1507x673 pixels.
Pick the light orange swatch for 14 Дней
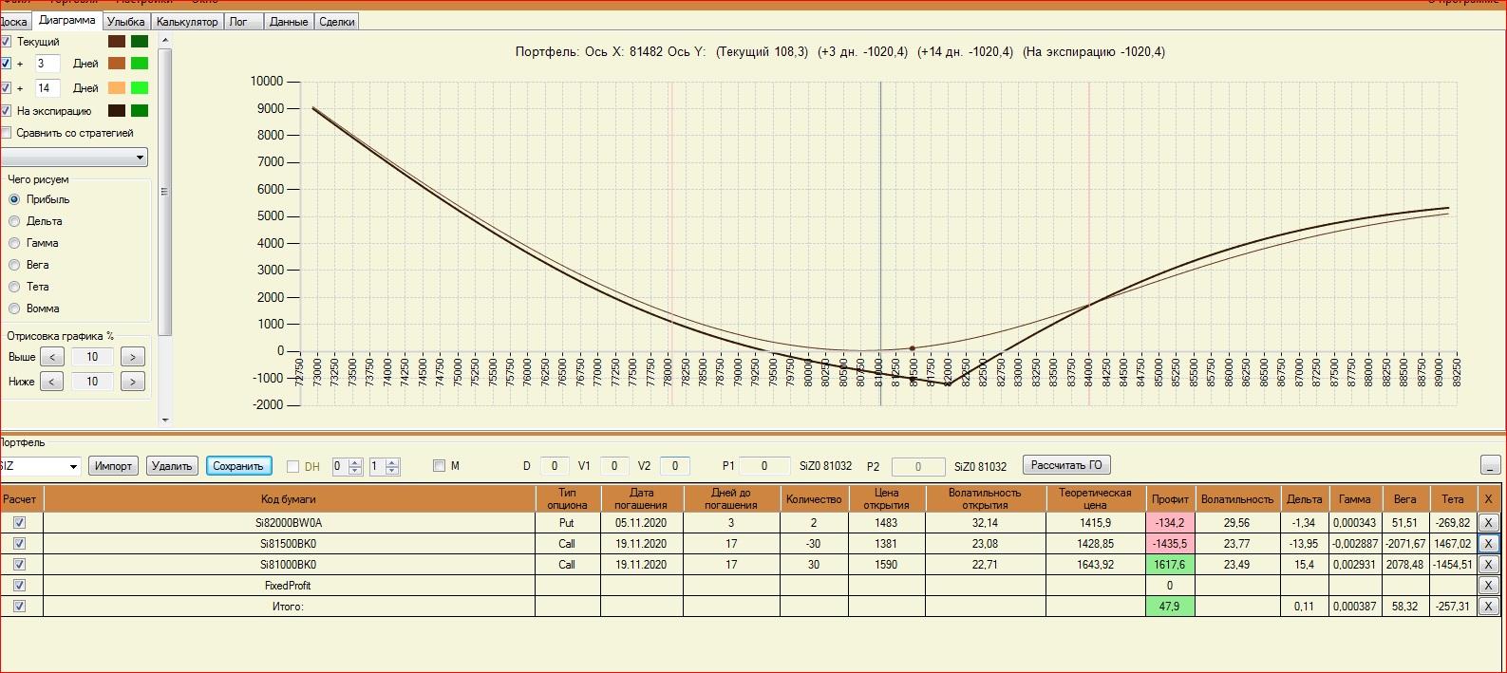[x=117, y=88]
